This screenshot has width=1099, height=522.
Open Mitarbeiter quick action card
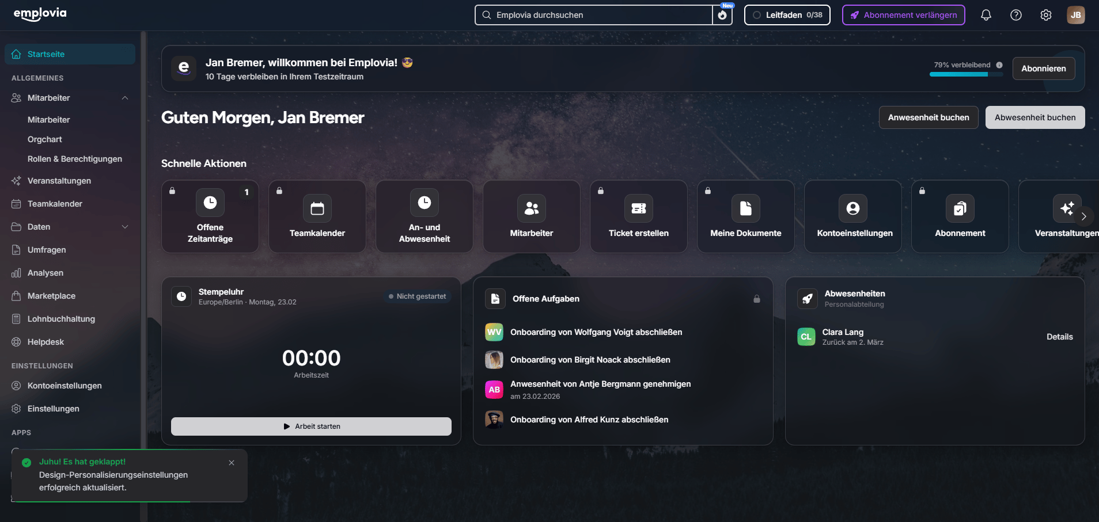click(532, 216)
